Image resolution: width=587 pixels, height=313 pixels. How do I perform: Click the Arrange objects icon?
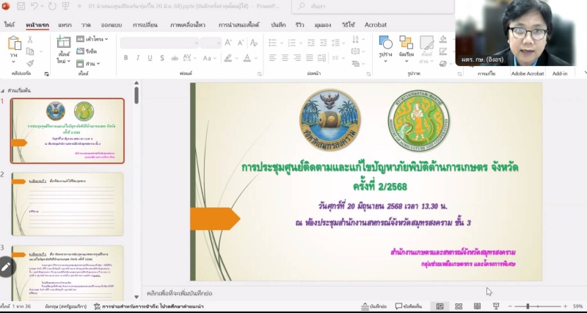coord(406,46)
